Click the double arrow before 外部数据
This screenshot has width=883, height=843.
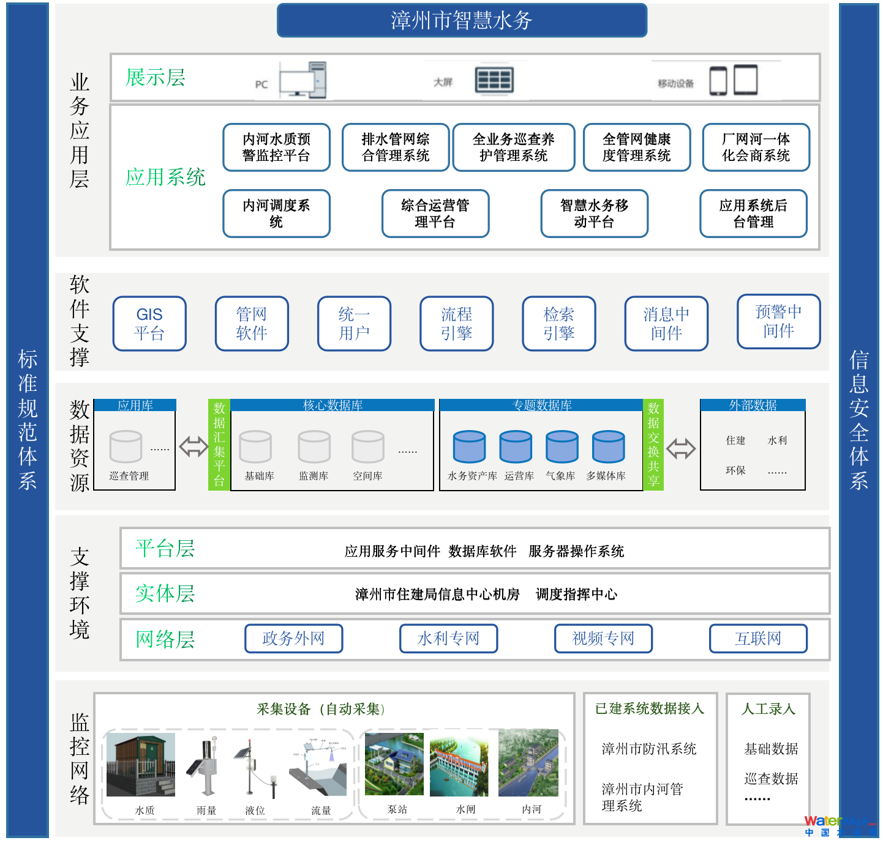point(681,448)
